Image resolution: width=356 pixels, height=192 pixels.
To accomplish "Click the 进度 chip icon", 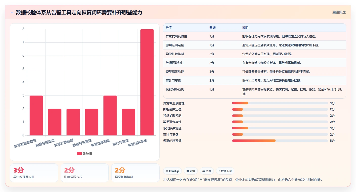I will (x=204, y=171).
